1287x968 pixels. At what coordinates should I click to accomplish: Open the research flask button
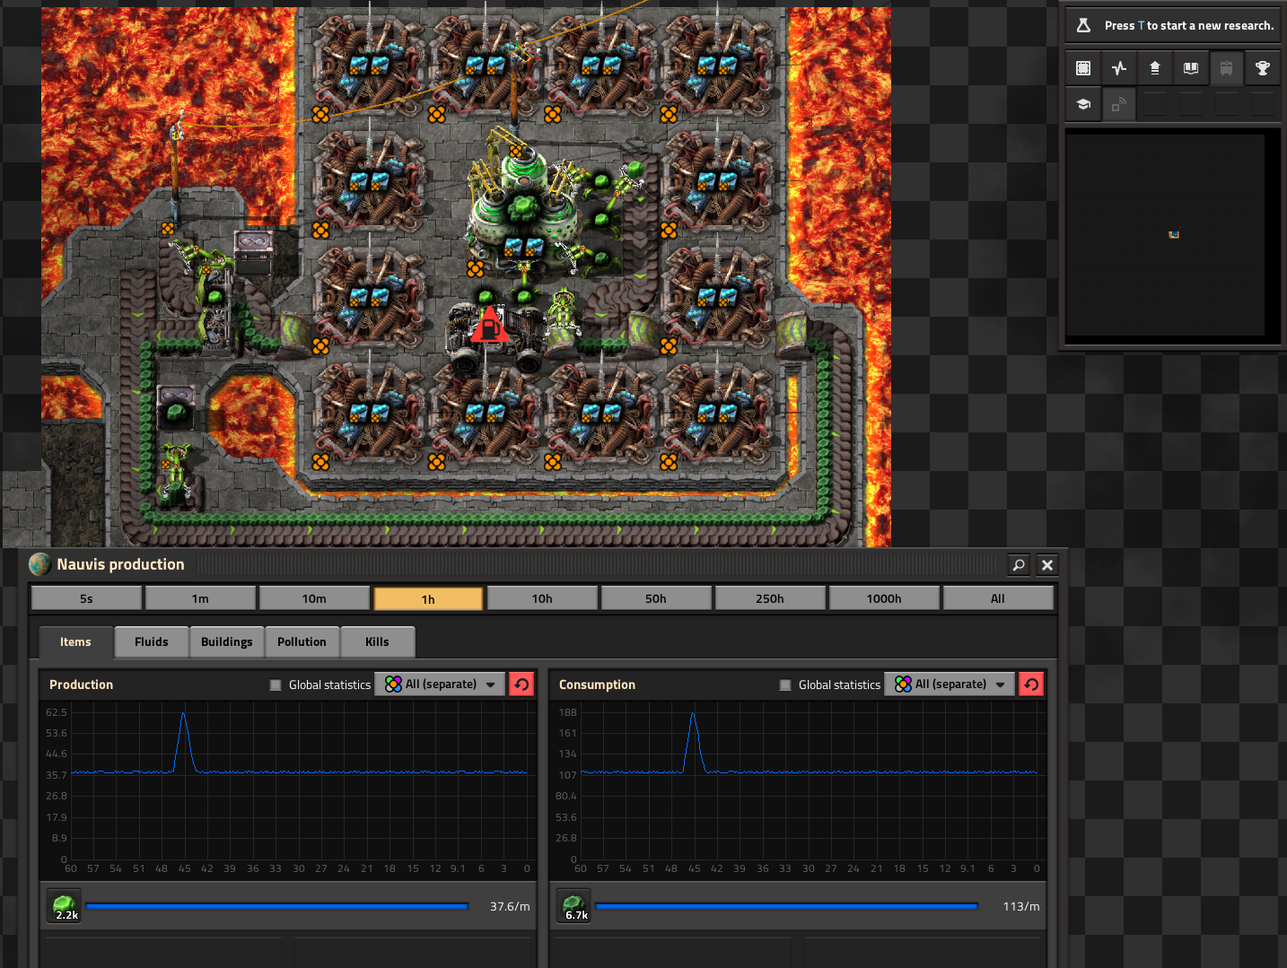tap(1083, 25)
